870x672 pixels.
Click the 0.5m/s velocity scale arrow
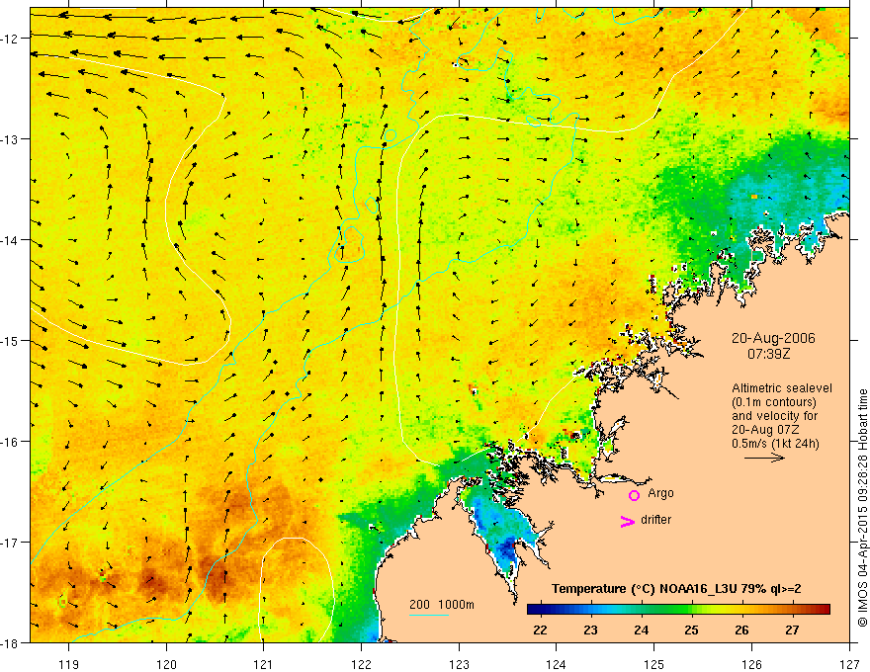(764, 458)
